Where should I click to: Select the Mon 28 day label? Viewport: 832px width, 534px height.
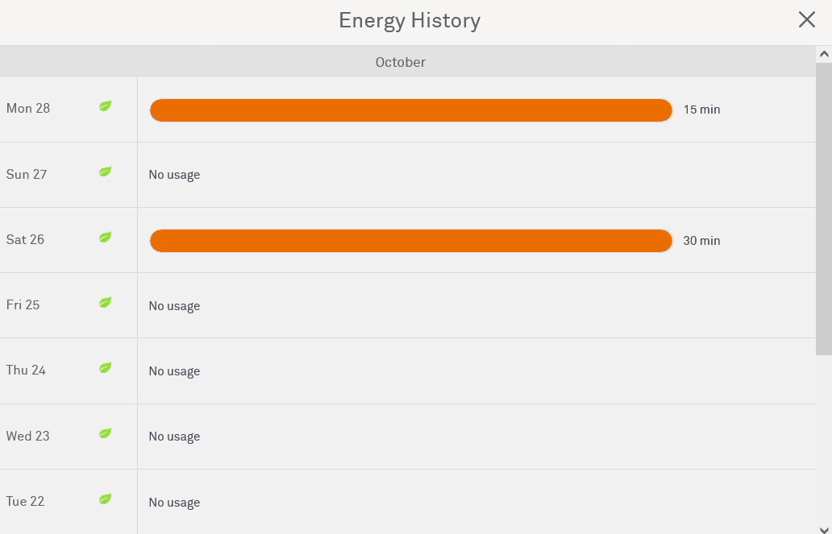click(x=28, y=109)
